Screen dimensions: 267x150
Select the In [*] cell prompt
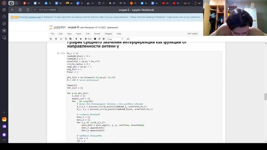61,53
